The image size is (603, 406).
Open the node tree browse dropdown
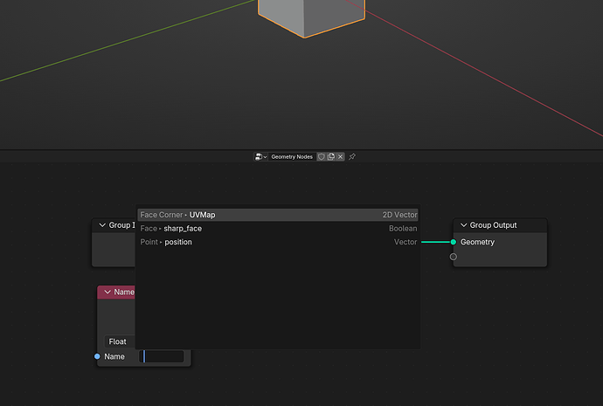point(260,156)
